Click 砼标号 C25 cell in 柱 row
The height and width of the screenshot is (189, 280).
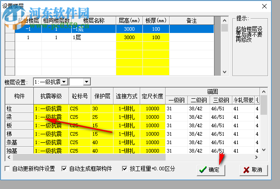80,109
